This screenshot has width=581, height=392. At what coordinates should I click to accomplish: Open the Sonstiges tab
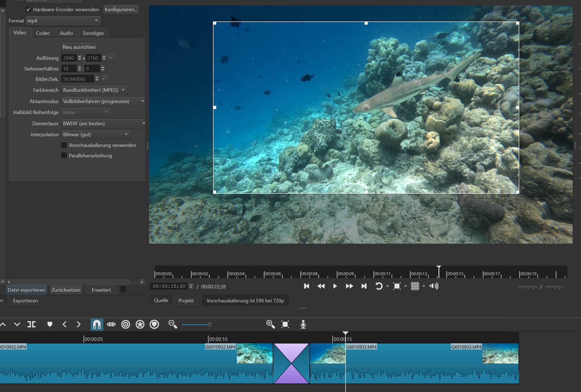tap(93, 33)
